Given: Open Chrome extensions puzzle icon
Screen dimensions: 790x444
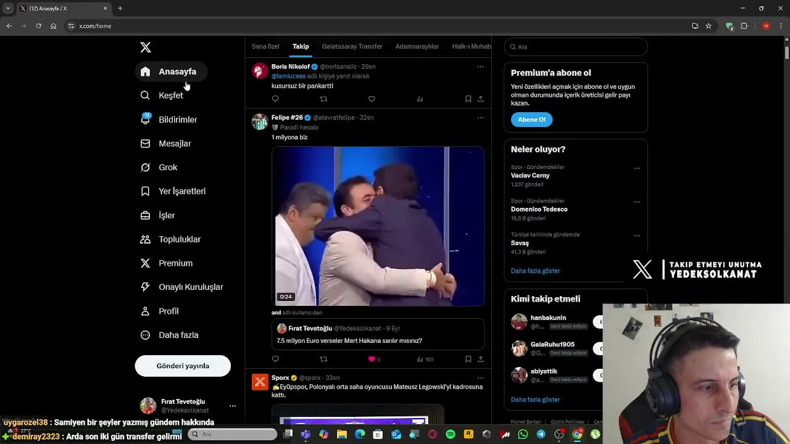Looking at the screenshot, I should tap(744, 26).
